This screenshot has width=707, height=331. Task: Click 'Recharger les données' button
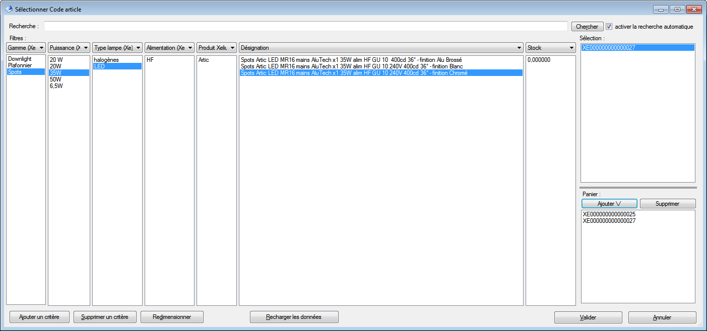[294, 317]
